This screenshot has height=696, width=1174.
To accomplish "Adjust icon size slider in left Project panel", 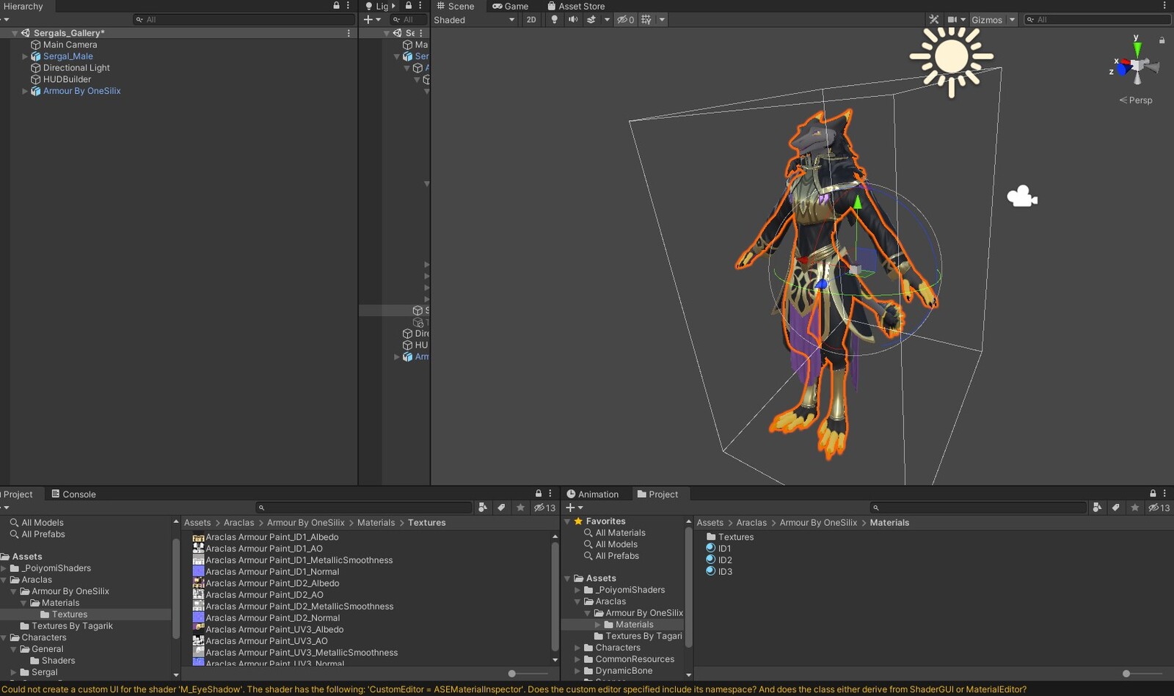I will coord(512,673).
